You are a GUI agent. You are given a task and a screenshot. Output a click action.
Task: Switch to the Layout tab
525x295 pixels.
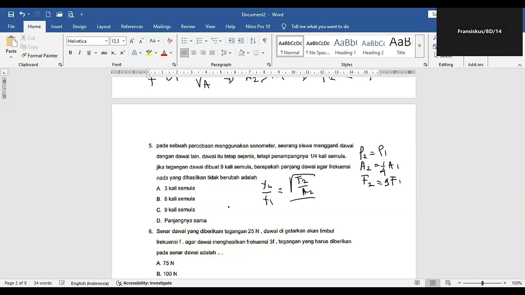click(x=104, y=27)
